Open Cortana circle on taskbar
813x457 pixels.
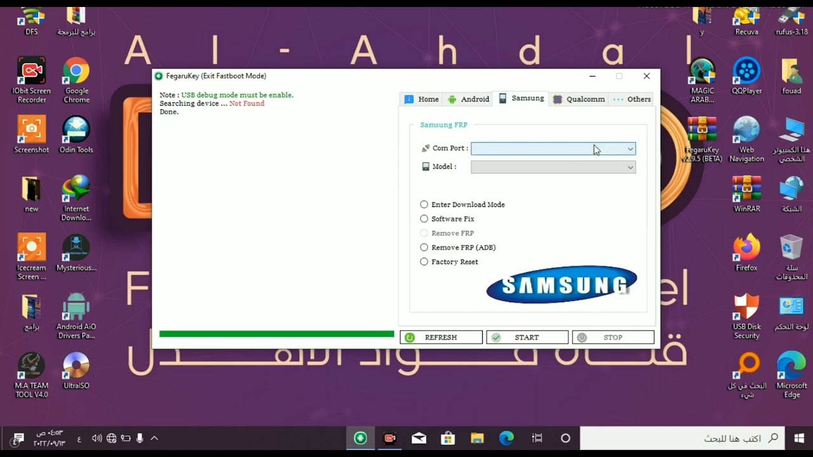coord(565,438)
